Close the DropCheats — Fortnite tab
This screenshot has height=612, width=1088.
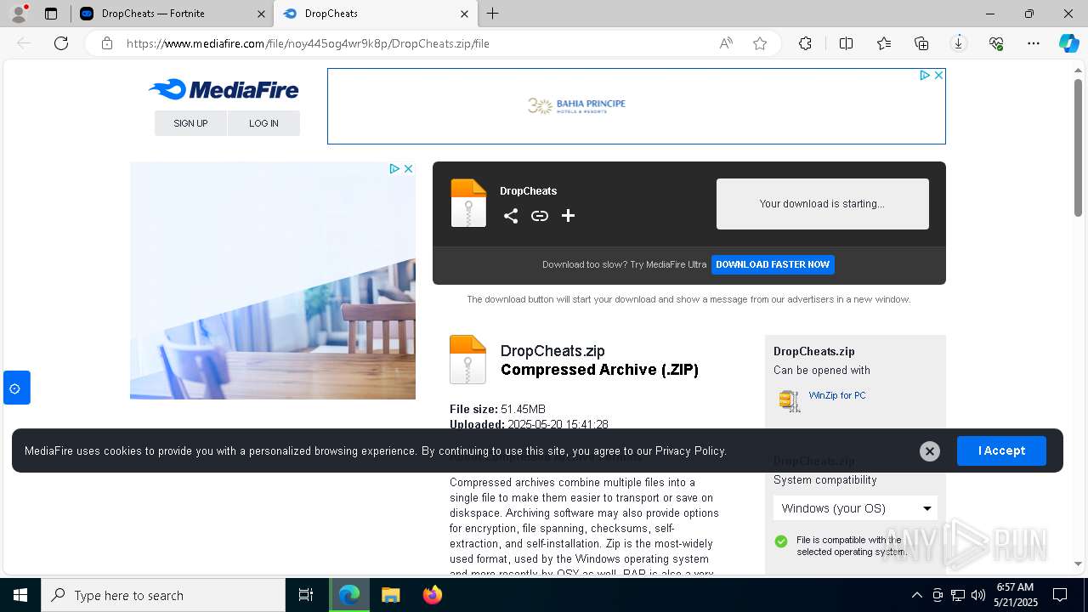pos(261,14)
